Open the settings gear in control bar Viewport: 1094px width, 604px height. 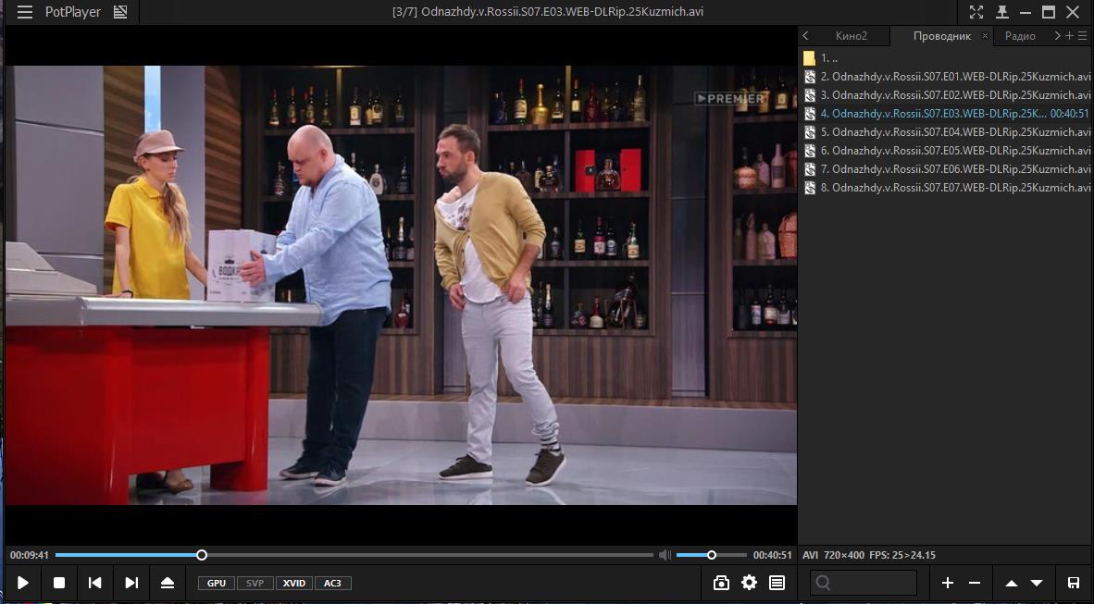point(749,583)
